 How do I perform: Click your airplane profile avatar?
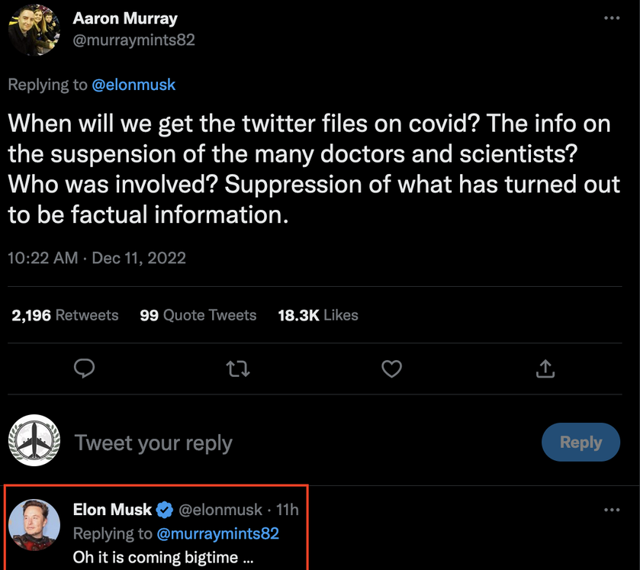click(34, 440)
